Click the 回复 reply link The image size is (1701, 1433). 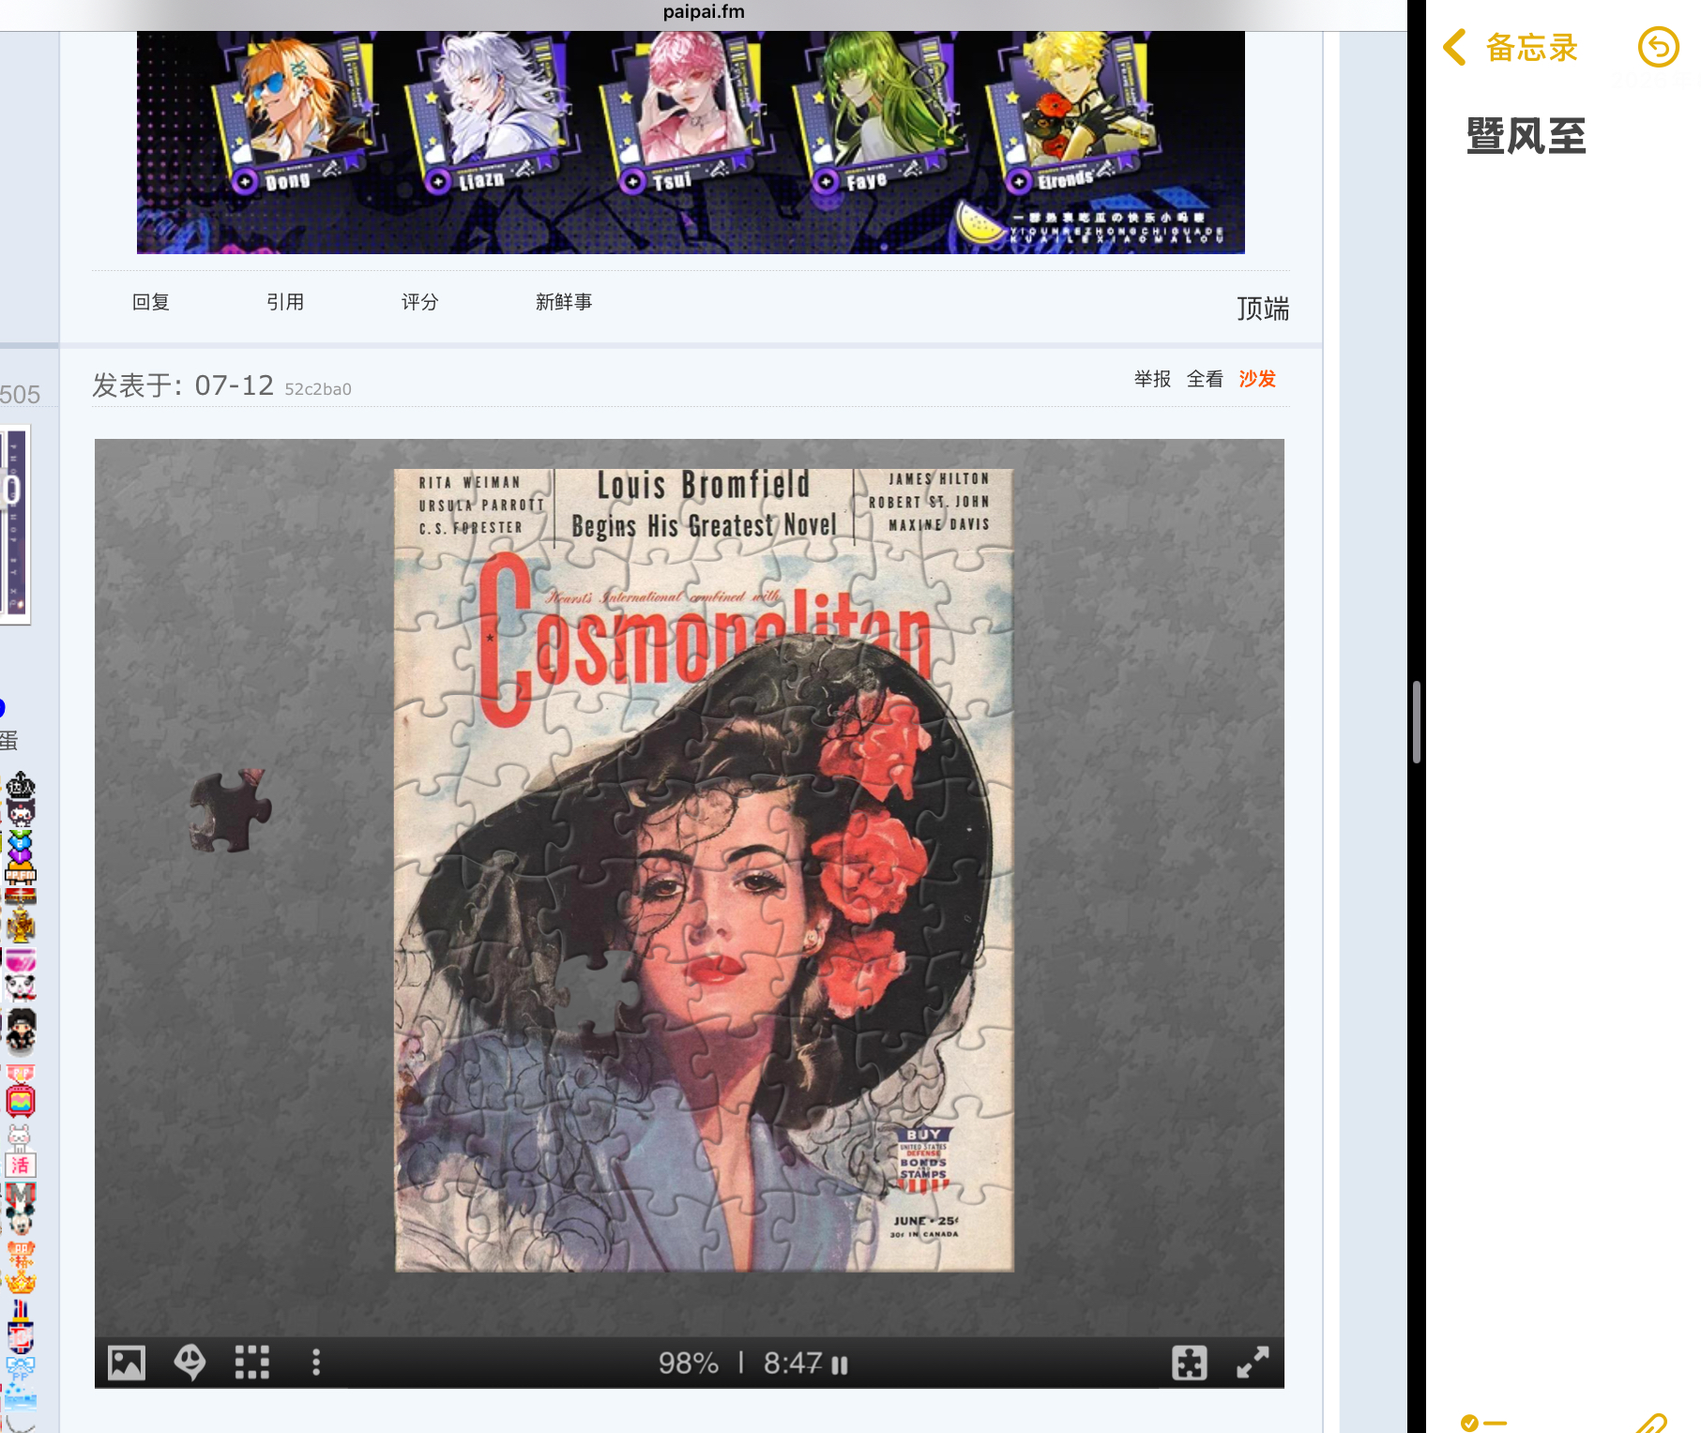(x=151, y=302)
